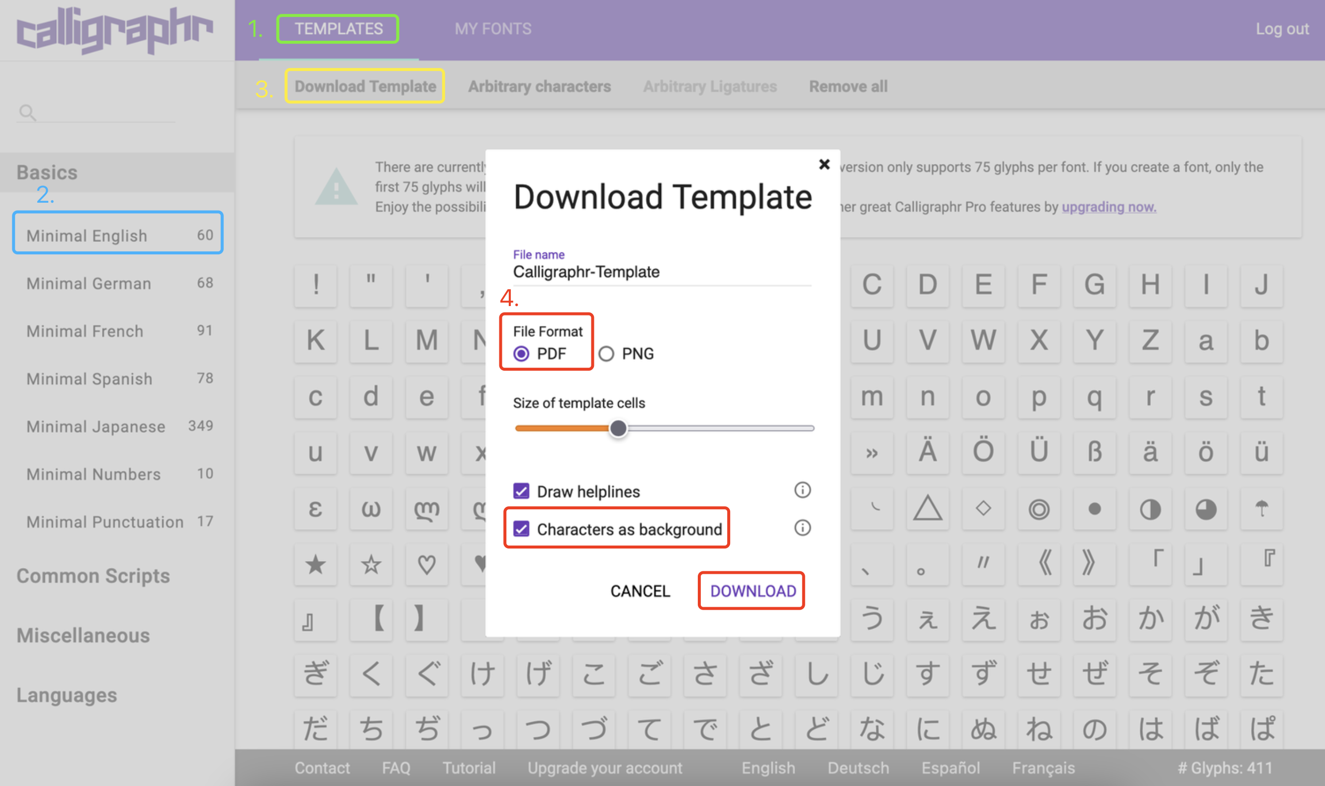The width and height of the screenshot is (1325, 786).
Task: Click the search magnifier icon
Action: (x=27, y=112)
